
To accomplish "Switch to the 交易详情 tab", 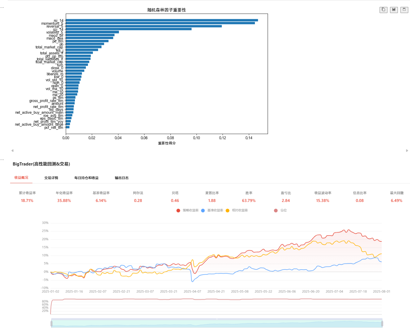I will coord(51,178).
